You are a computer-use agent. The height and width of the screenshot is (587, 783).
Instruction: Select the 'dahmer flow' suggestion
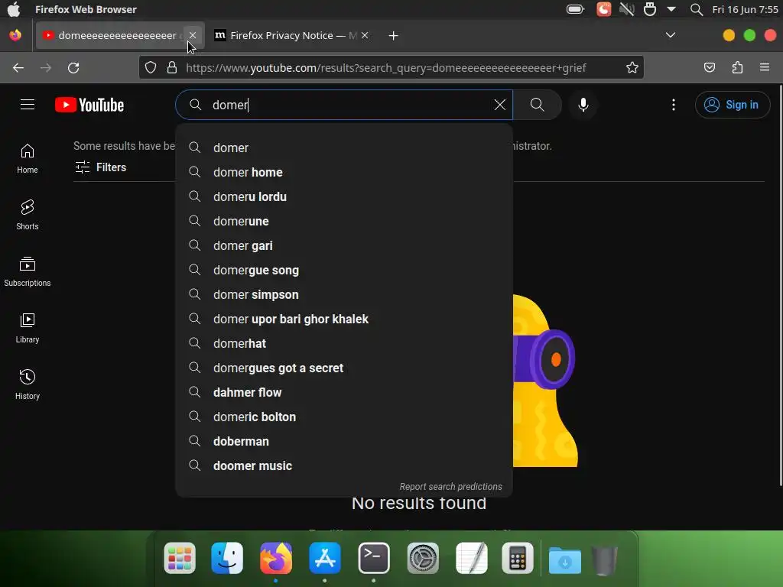(x=344, y=392)
